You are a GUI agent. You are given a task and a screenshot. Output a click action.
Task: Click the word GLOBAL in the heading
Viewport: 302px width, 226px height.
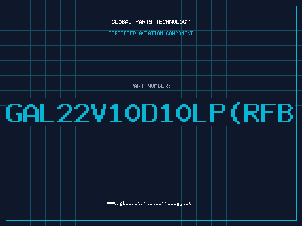tap(121, 22)
